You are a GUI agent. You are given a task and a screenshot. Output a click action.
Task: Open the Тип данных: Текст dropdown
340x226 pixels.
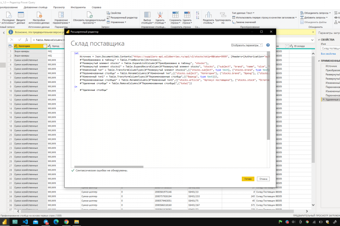coord(243,13)
